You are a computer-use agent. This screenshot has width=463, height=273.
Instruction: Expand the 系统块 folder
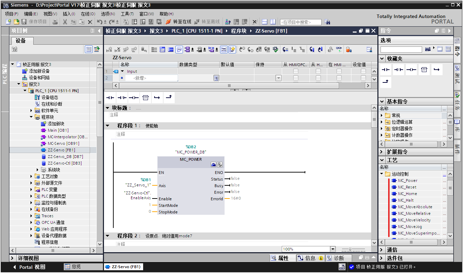38,170
